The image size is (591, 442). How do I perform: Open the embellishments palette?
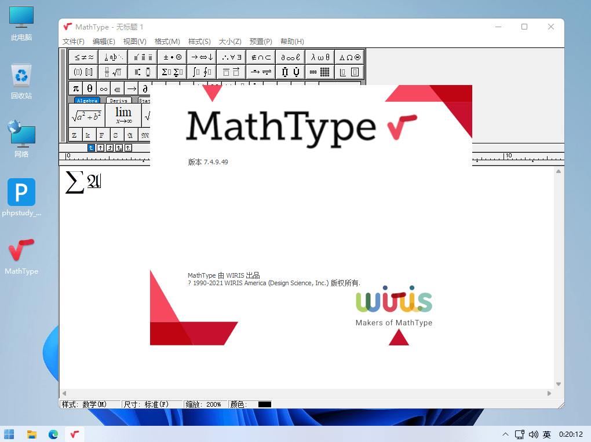(143, 57)
